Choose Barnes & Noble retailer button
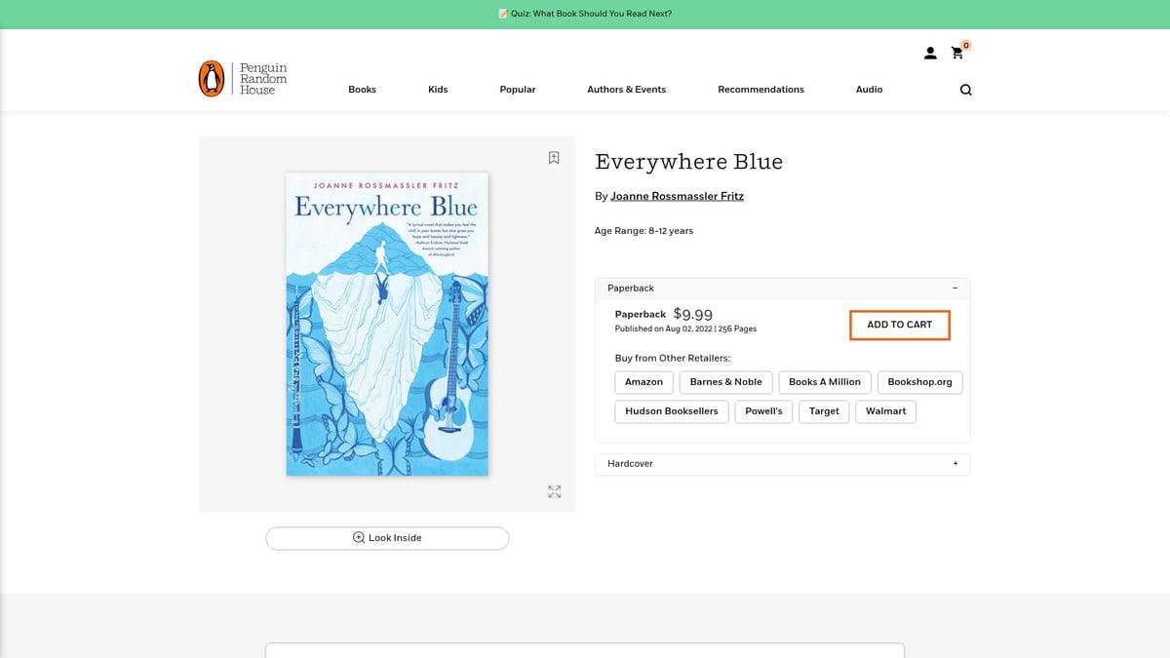The width and height of the screenshot is (1170, 658). 725,382
